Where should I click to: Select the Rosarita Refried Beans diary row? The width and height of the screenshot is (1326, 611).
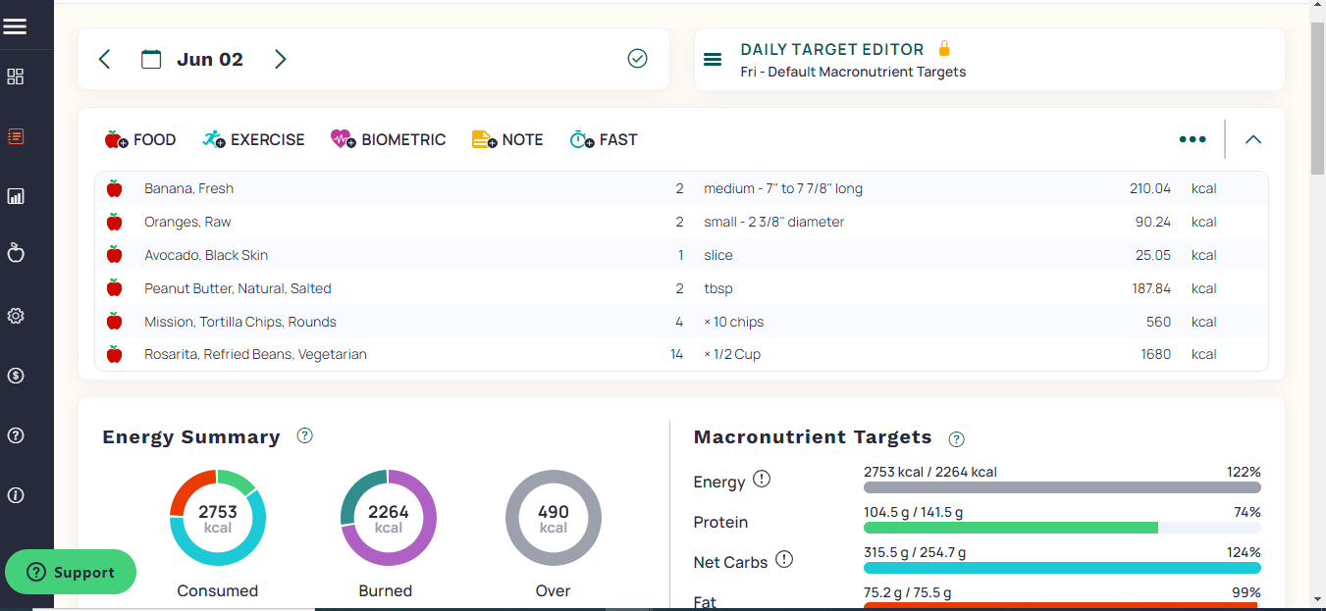255,354
